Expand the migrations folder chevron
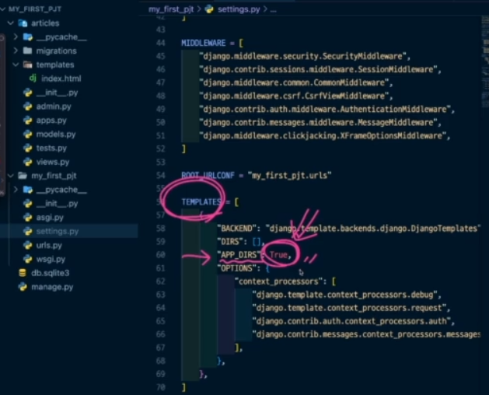The width and height of the screenshot is (489, 395). coord(16,51)
